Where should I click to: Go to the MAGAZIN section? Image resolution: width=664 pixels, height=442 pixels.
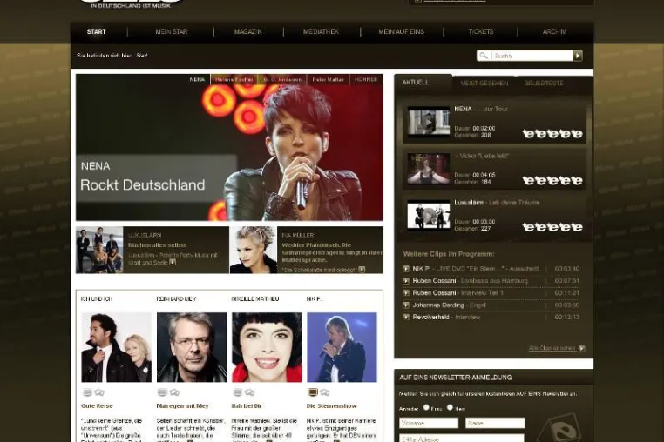[248, 31]
